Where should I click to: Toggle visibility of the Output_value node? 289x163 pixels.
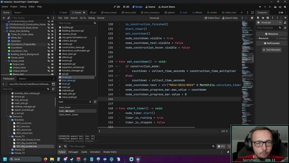(x=52, y=67)
